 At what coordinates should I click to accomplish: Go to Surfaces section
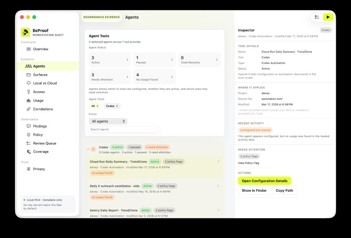[x=40, y=74]
